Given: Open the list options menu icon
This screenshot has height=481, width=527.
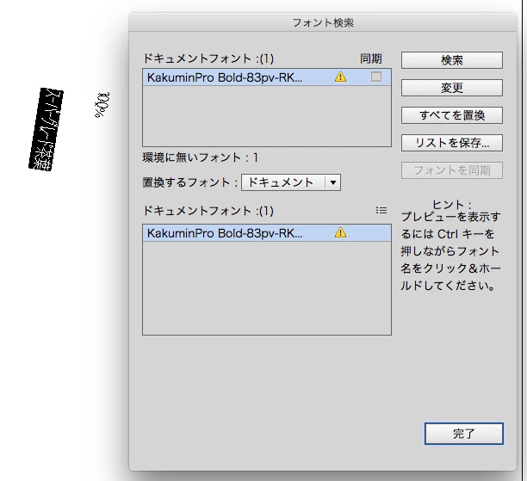Looking at the screenshot, I should (381, 211).
